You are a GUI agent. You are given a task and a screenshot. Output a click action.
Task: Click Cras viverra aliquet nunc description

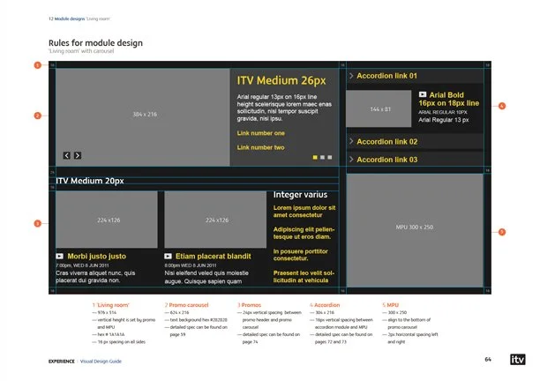95,277
